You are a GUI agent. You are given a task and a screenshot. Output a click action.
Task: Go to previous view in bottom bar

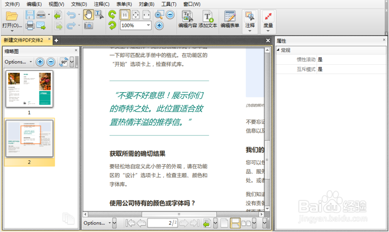207,223
